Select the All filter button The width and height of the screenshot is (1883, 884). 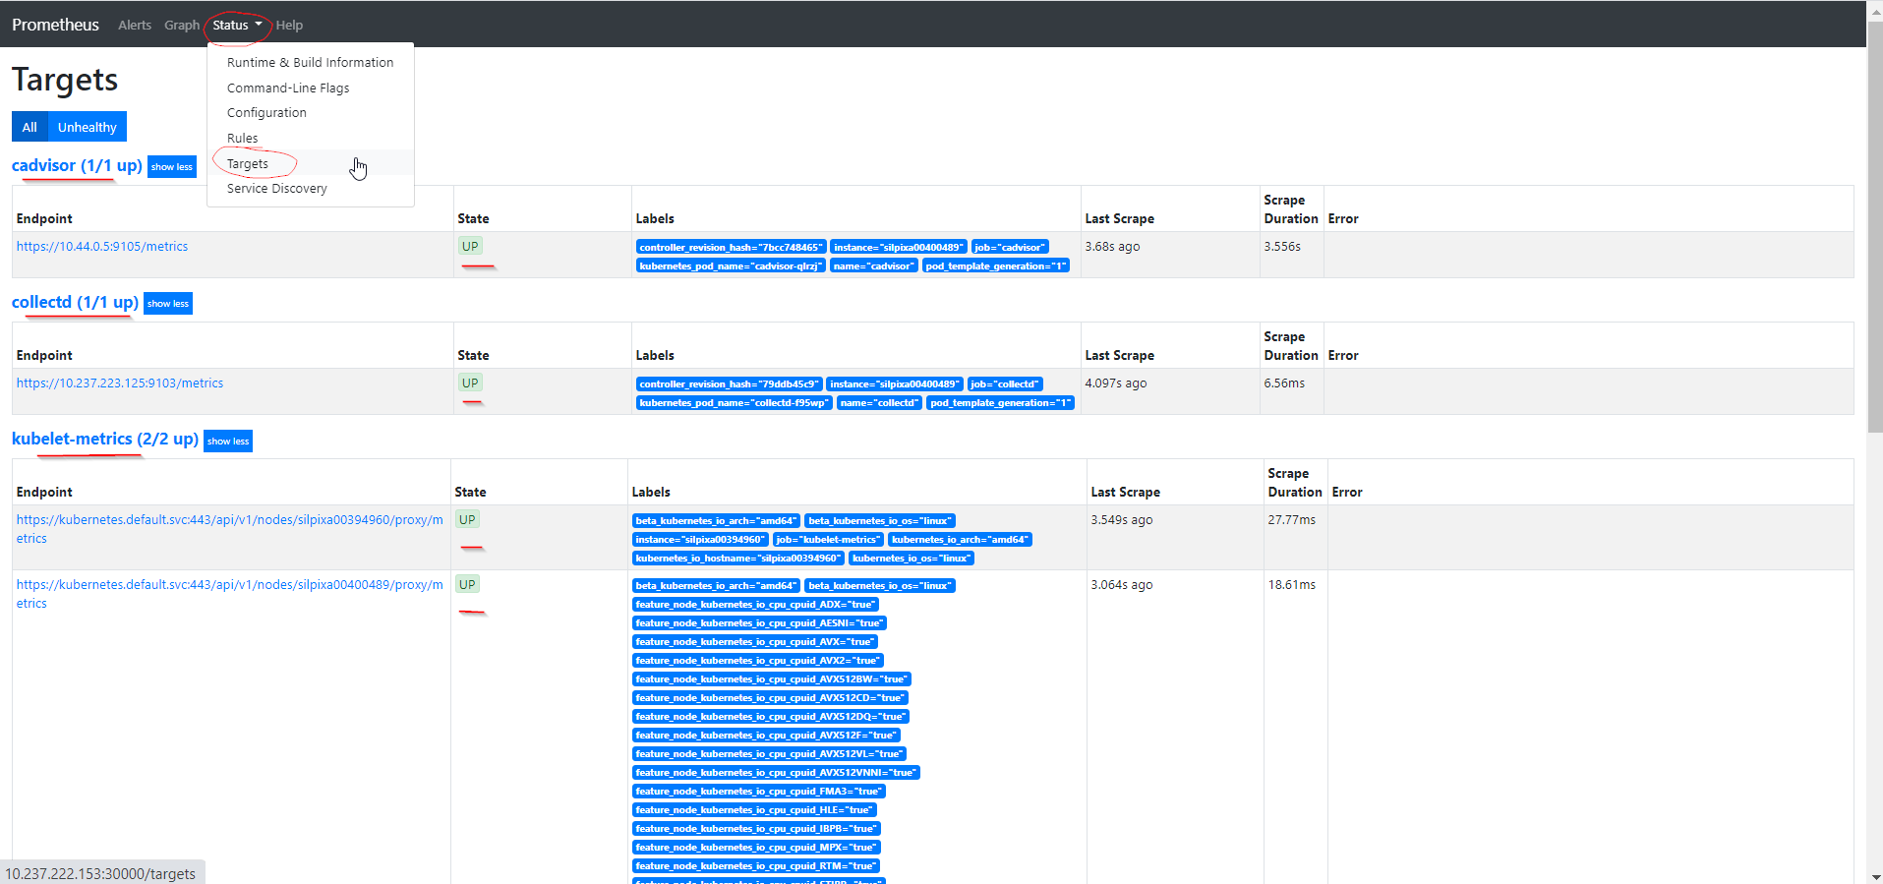(x=29, y=127)
